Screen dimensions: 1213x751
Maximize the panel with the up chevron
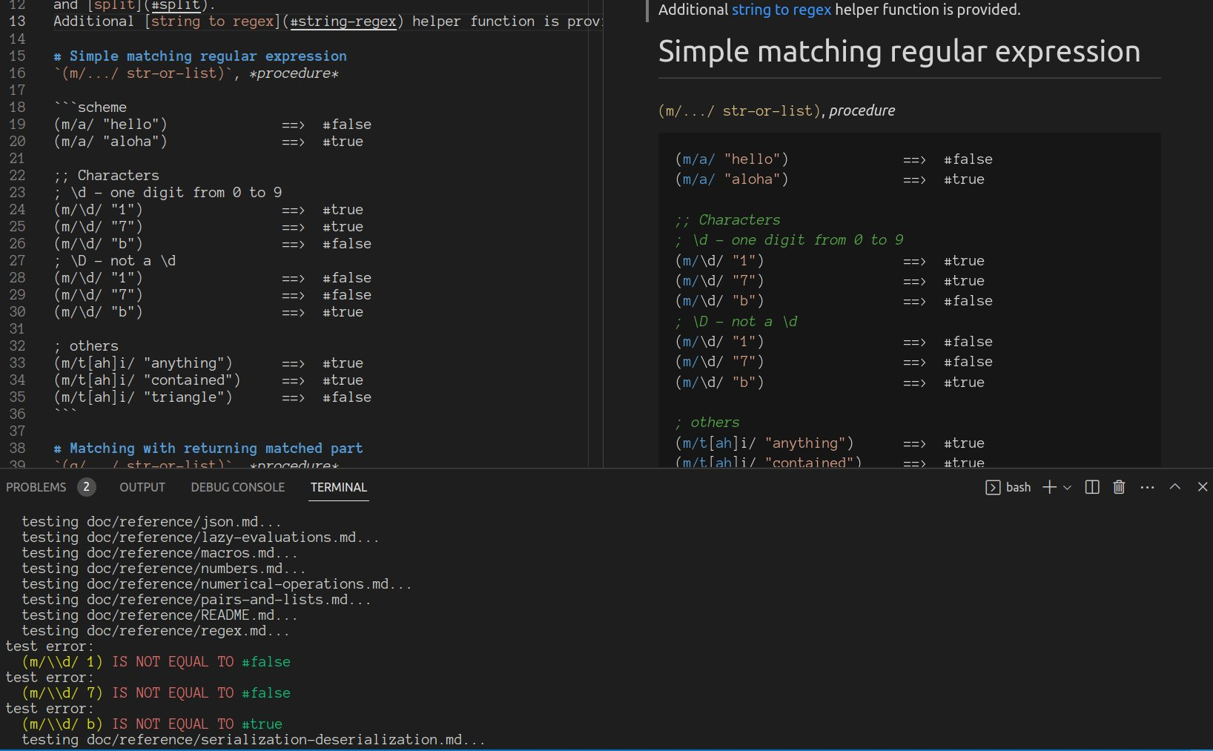click(1175, 487)
